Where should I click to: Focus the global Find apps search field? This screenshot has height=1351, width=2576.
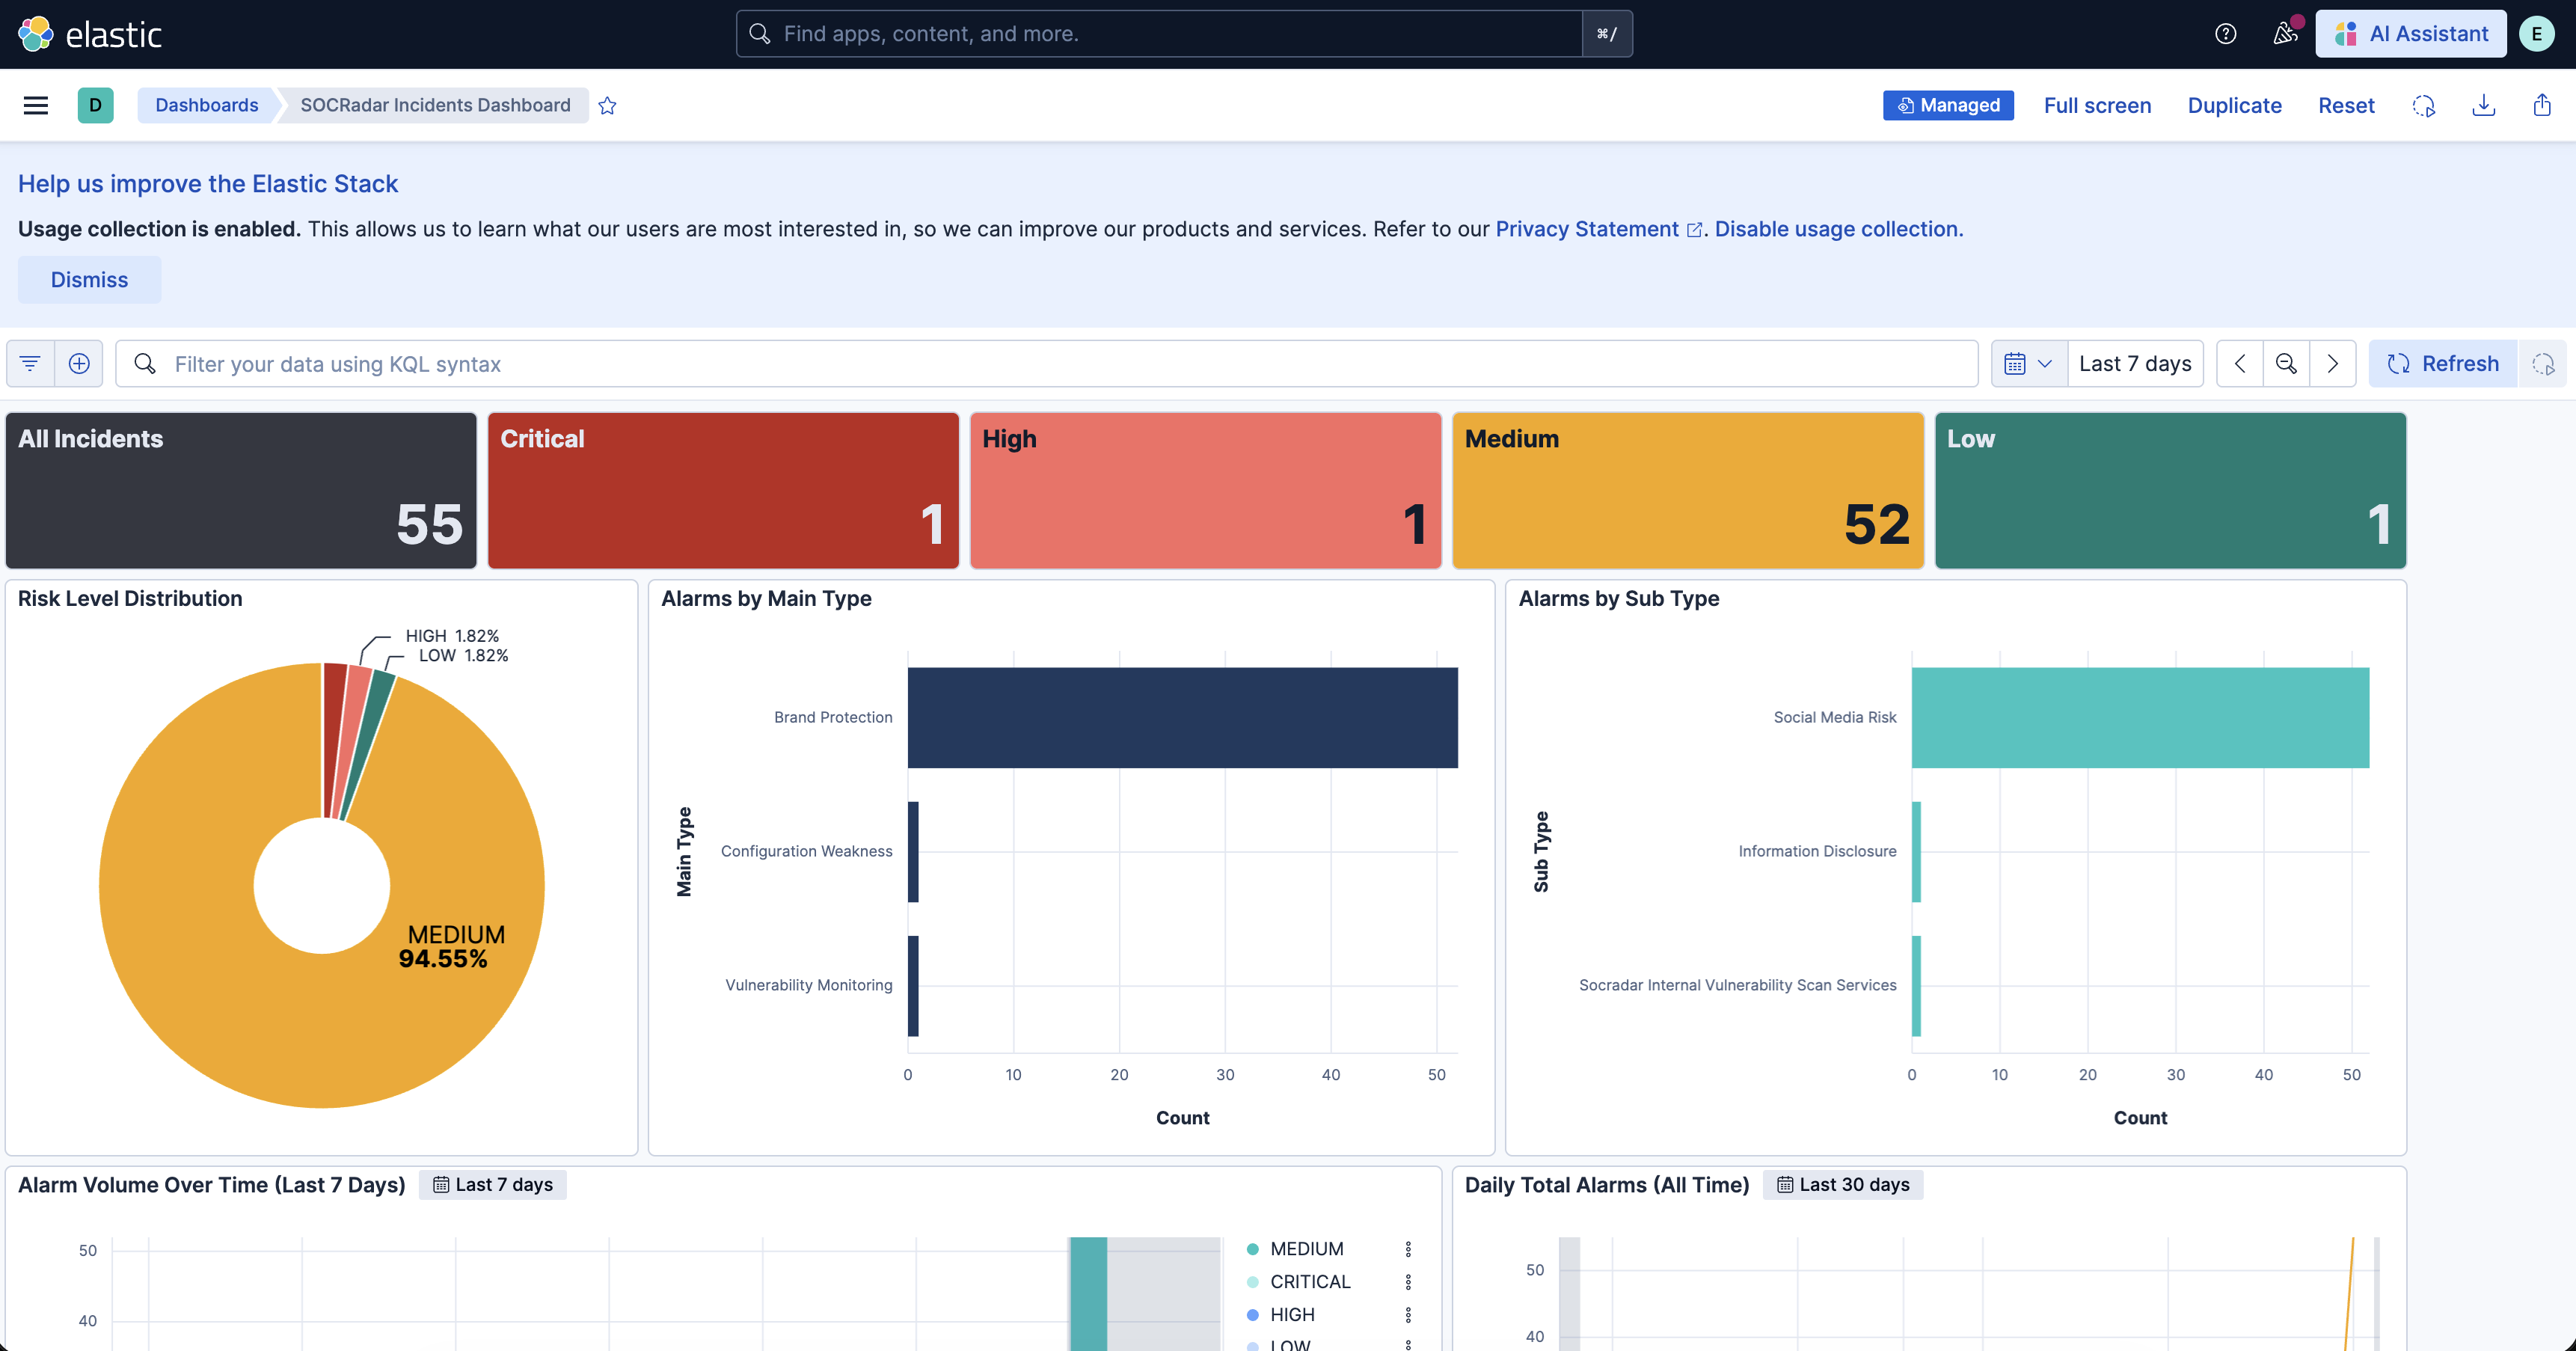point(1160,34)
